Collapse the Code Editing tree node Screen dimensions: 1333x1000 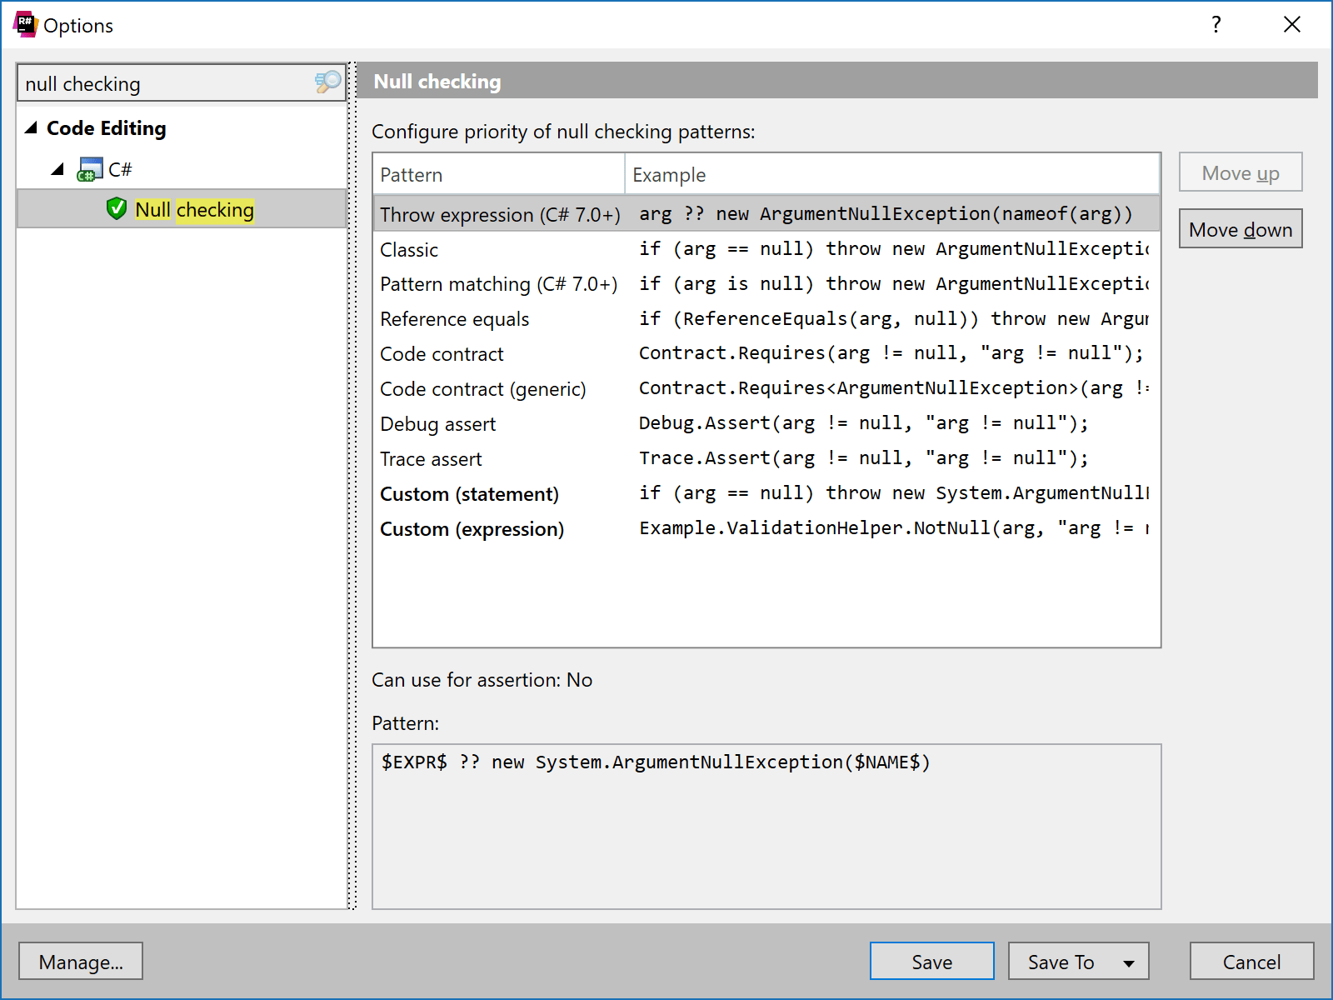click(x=29, y=127)
